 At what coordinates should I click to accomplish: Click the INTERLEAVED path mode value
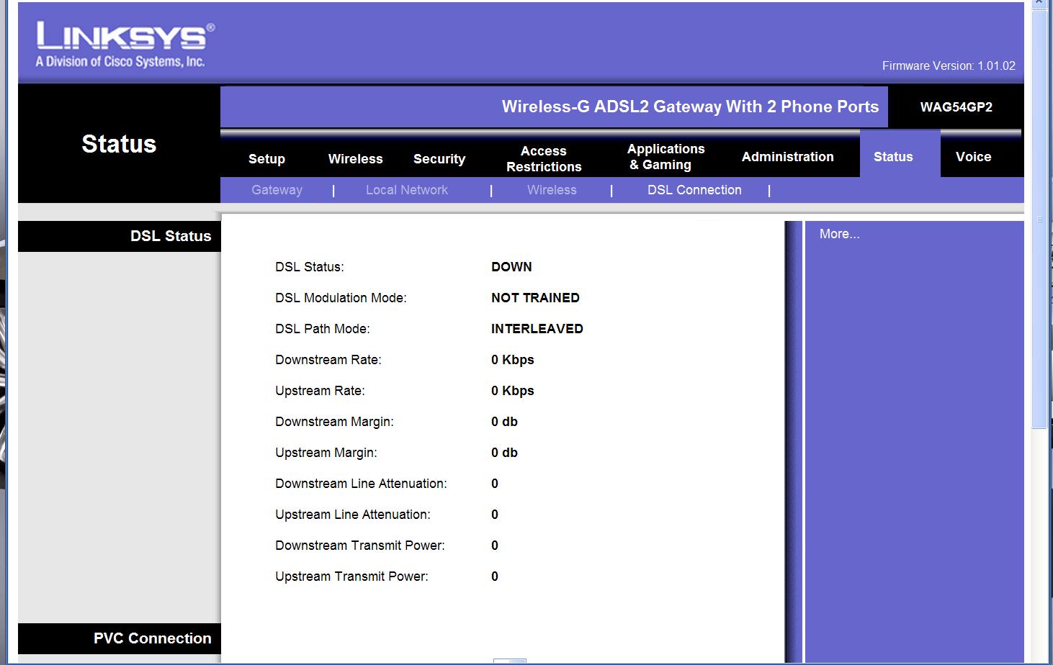(537, 329)
